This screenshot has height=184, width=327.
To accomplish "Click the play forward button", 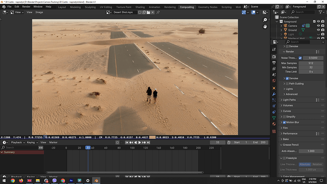I will pyautogui.click(x=139, y=142).
